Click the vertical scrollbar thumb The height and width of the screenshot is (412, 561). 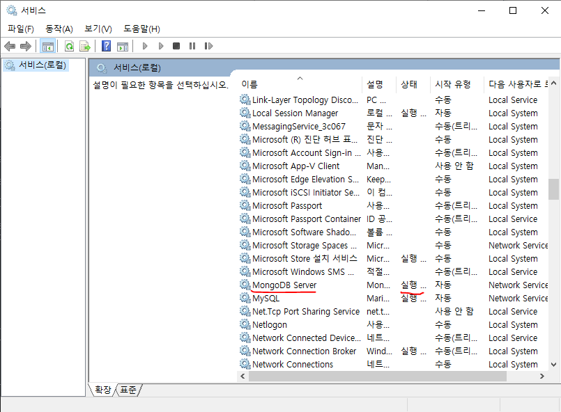click(554, 189)
